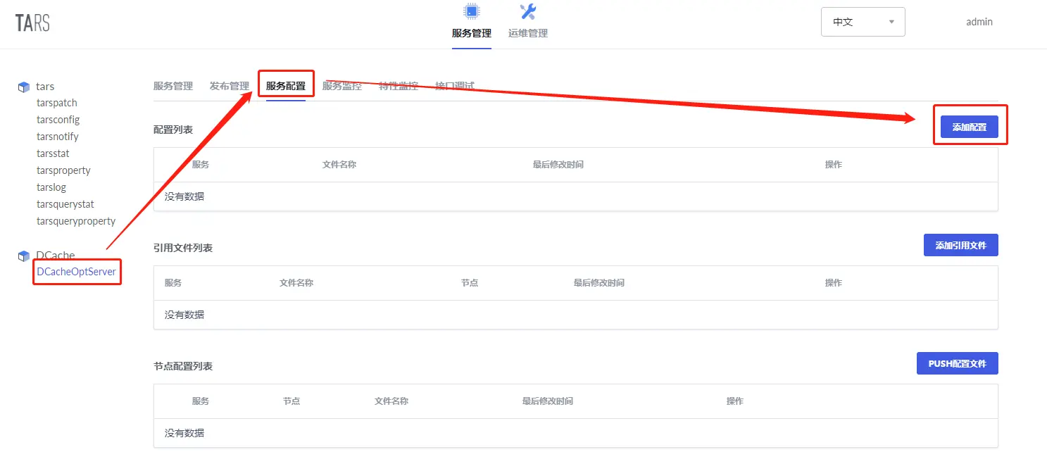Click the 节点配置列表 section heading
Screen dimensions: 1047x471
[x=182, y=366]
